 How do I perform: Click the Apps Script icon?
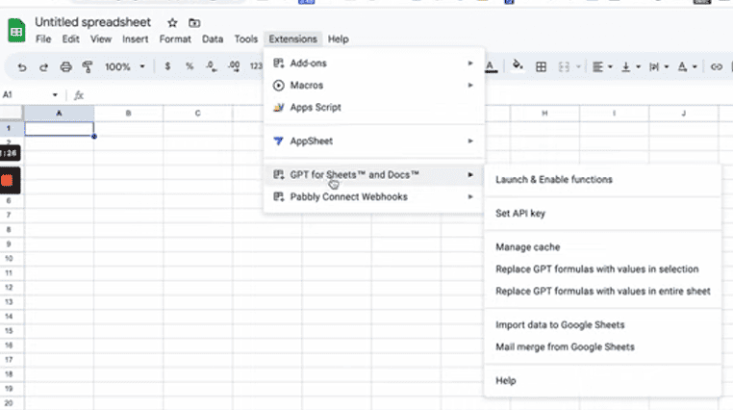[279, 107]
